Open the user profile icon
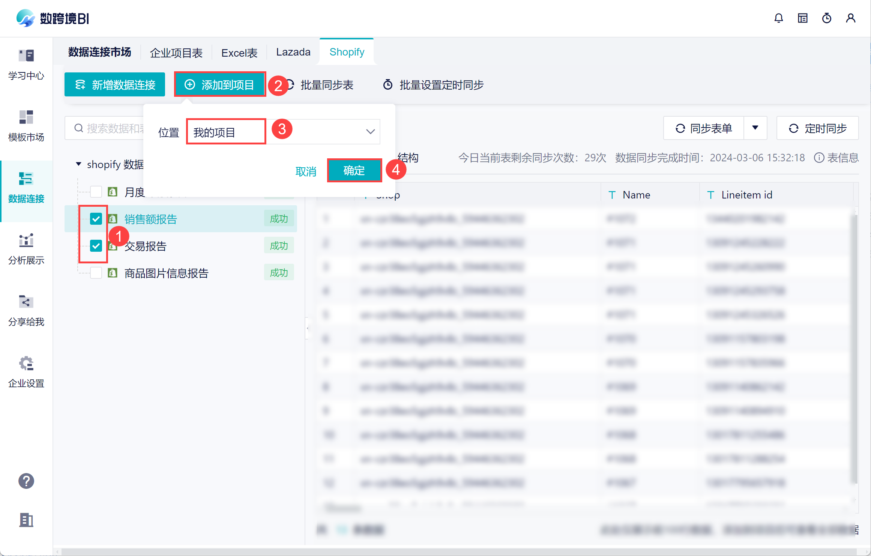Screen dimensions: 871x556 [x=850, y=18]
